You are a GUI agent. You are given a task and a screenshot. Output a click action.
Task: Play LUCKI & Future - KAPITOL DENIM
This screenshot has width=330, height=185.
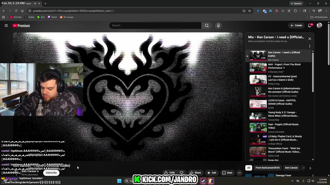279,104
